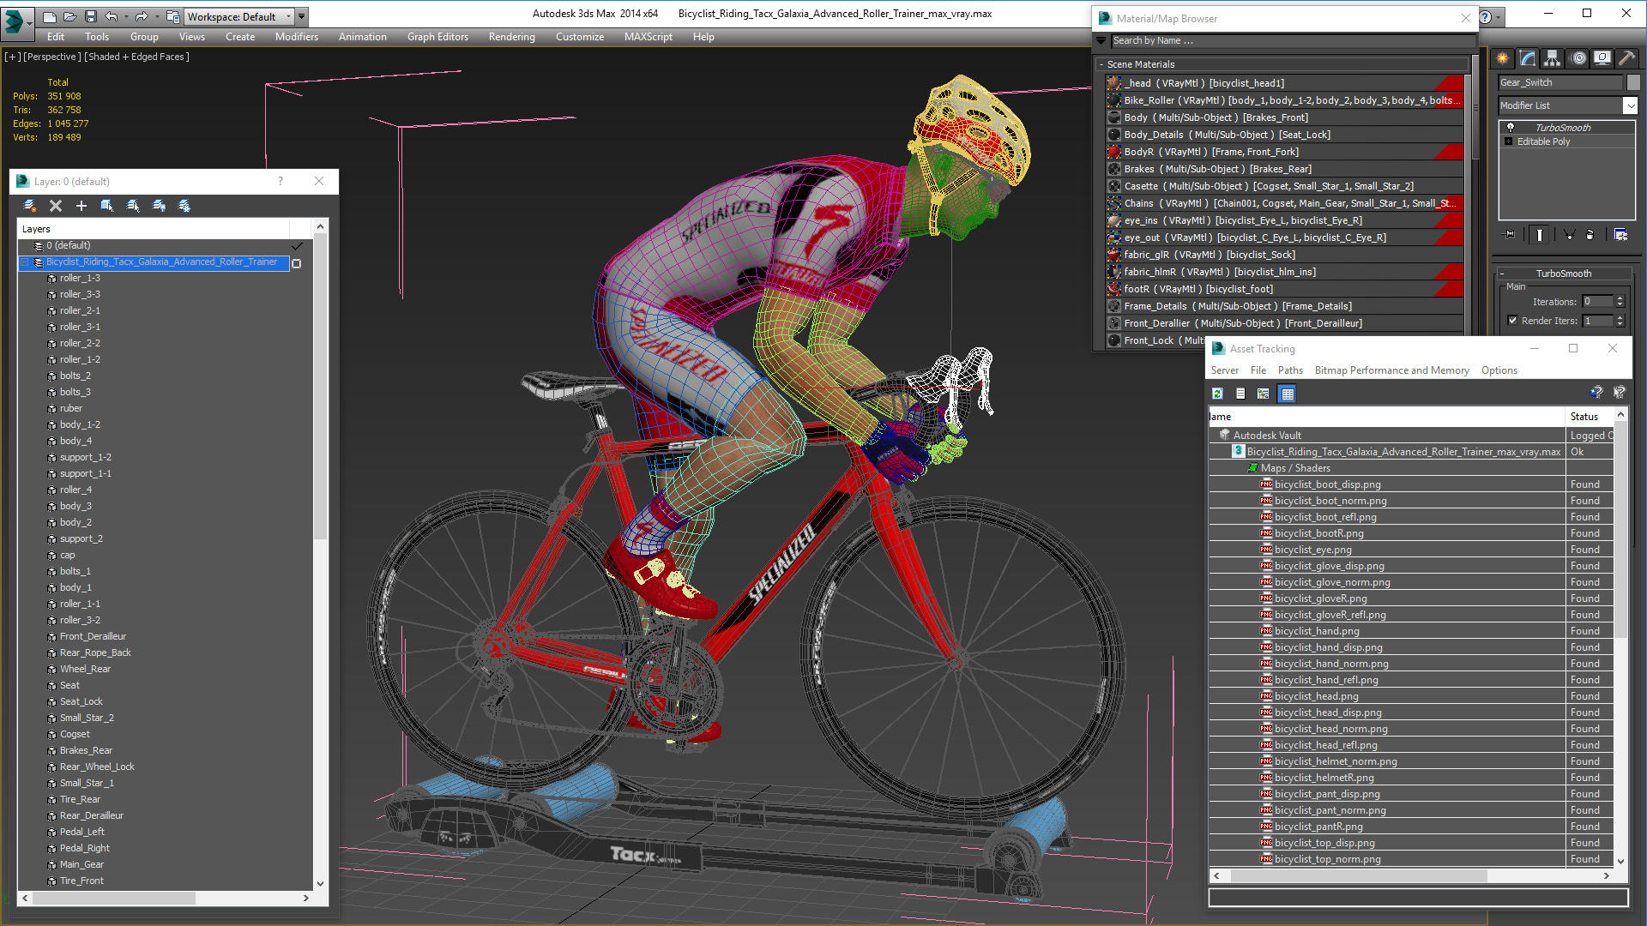Click the Open File folder icon
This screenshot has height=926, width=1647.
point(69,16)
